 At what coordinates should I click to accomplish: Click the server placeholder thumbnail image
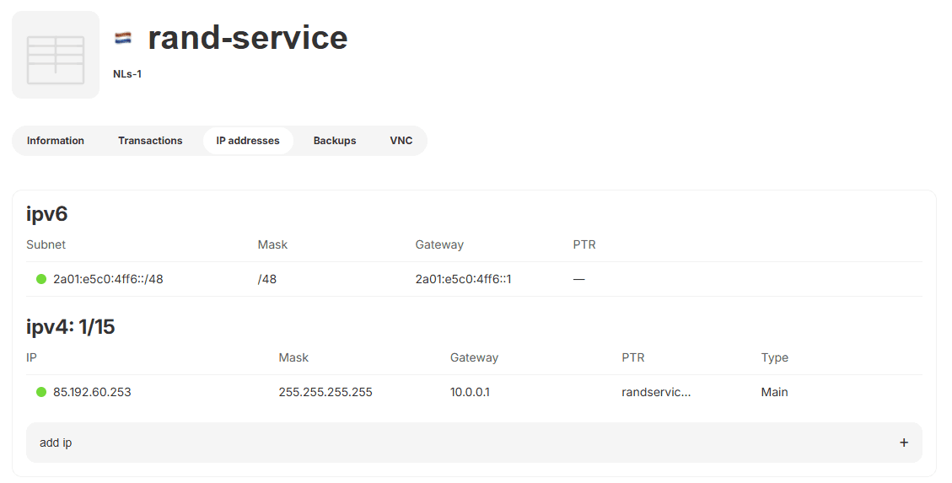tap(56, 55)
